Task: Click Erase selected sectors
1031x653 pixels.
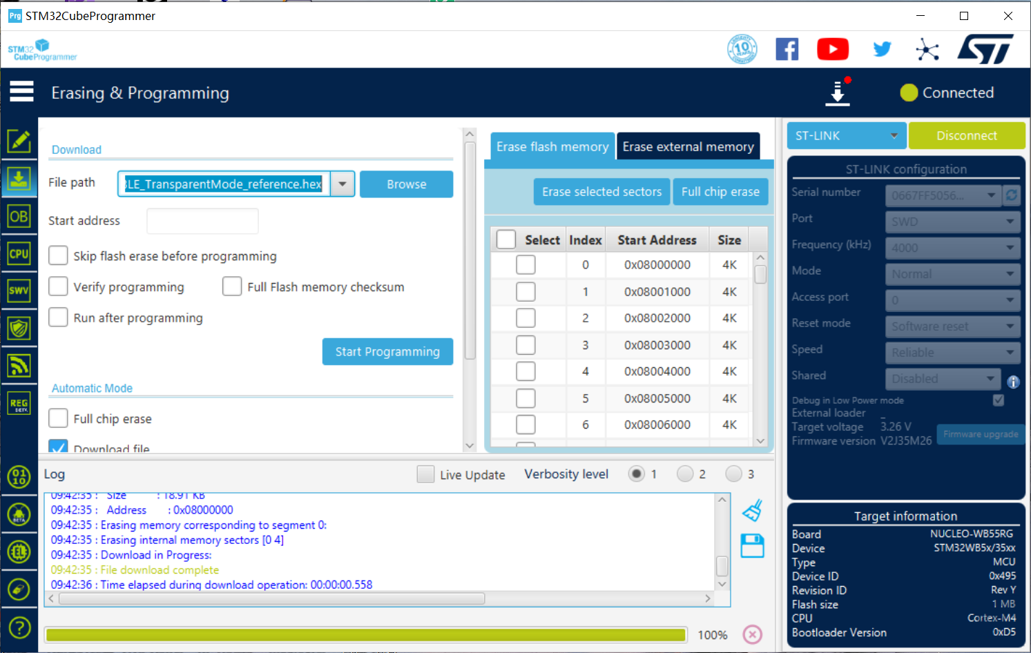Action: pos(601,192)
